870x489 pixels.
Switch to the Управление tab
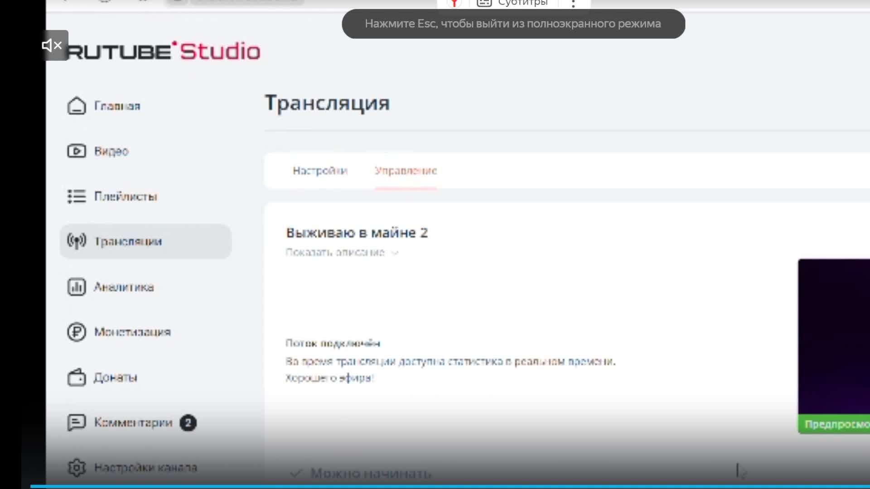[406, 171]
